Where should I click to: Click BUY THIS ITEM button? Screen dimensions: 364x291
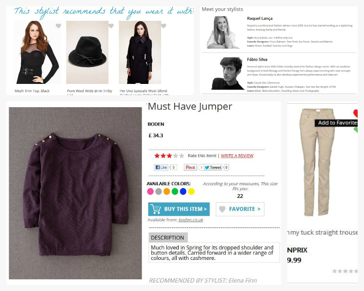179,209
